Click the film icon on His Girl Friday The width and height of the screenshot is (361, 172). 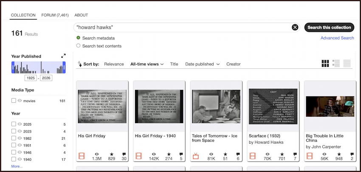point(82,156)
